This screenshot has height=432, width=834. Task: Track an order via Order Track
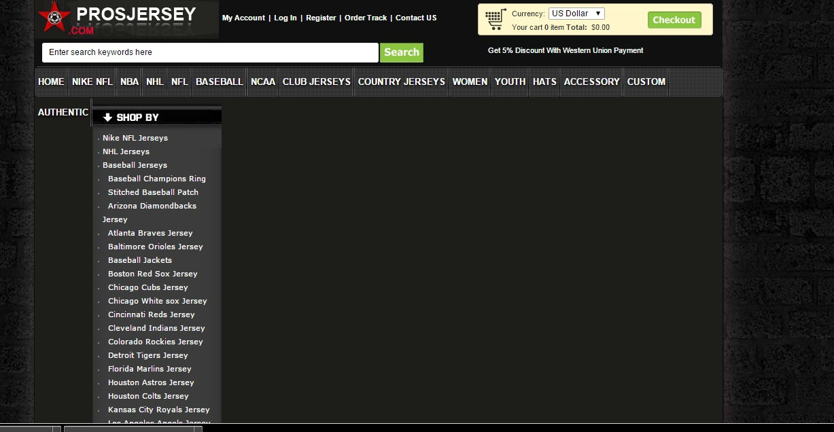(365, 18)
